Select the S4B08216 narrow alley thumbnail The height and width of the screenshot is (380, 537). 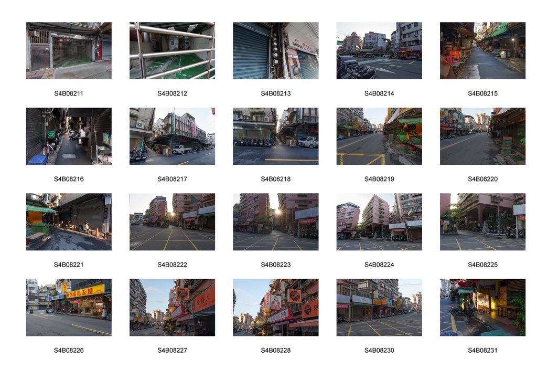(69, 136)
